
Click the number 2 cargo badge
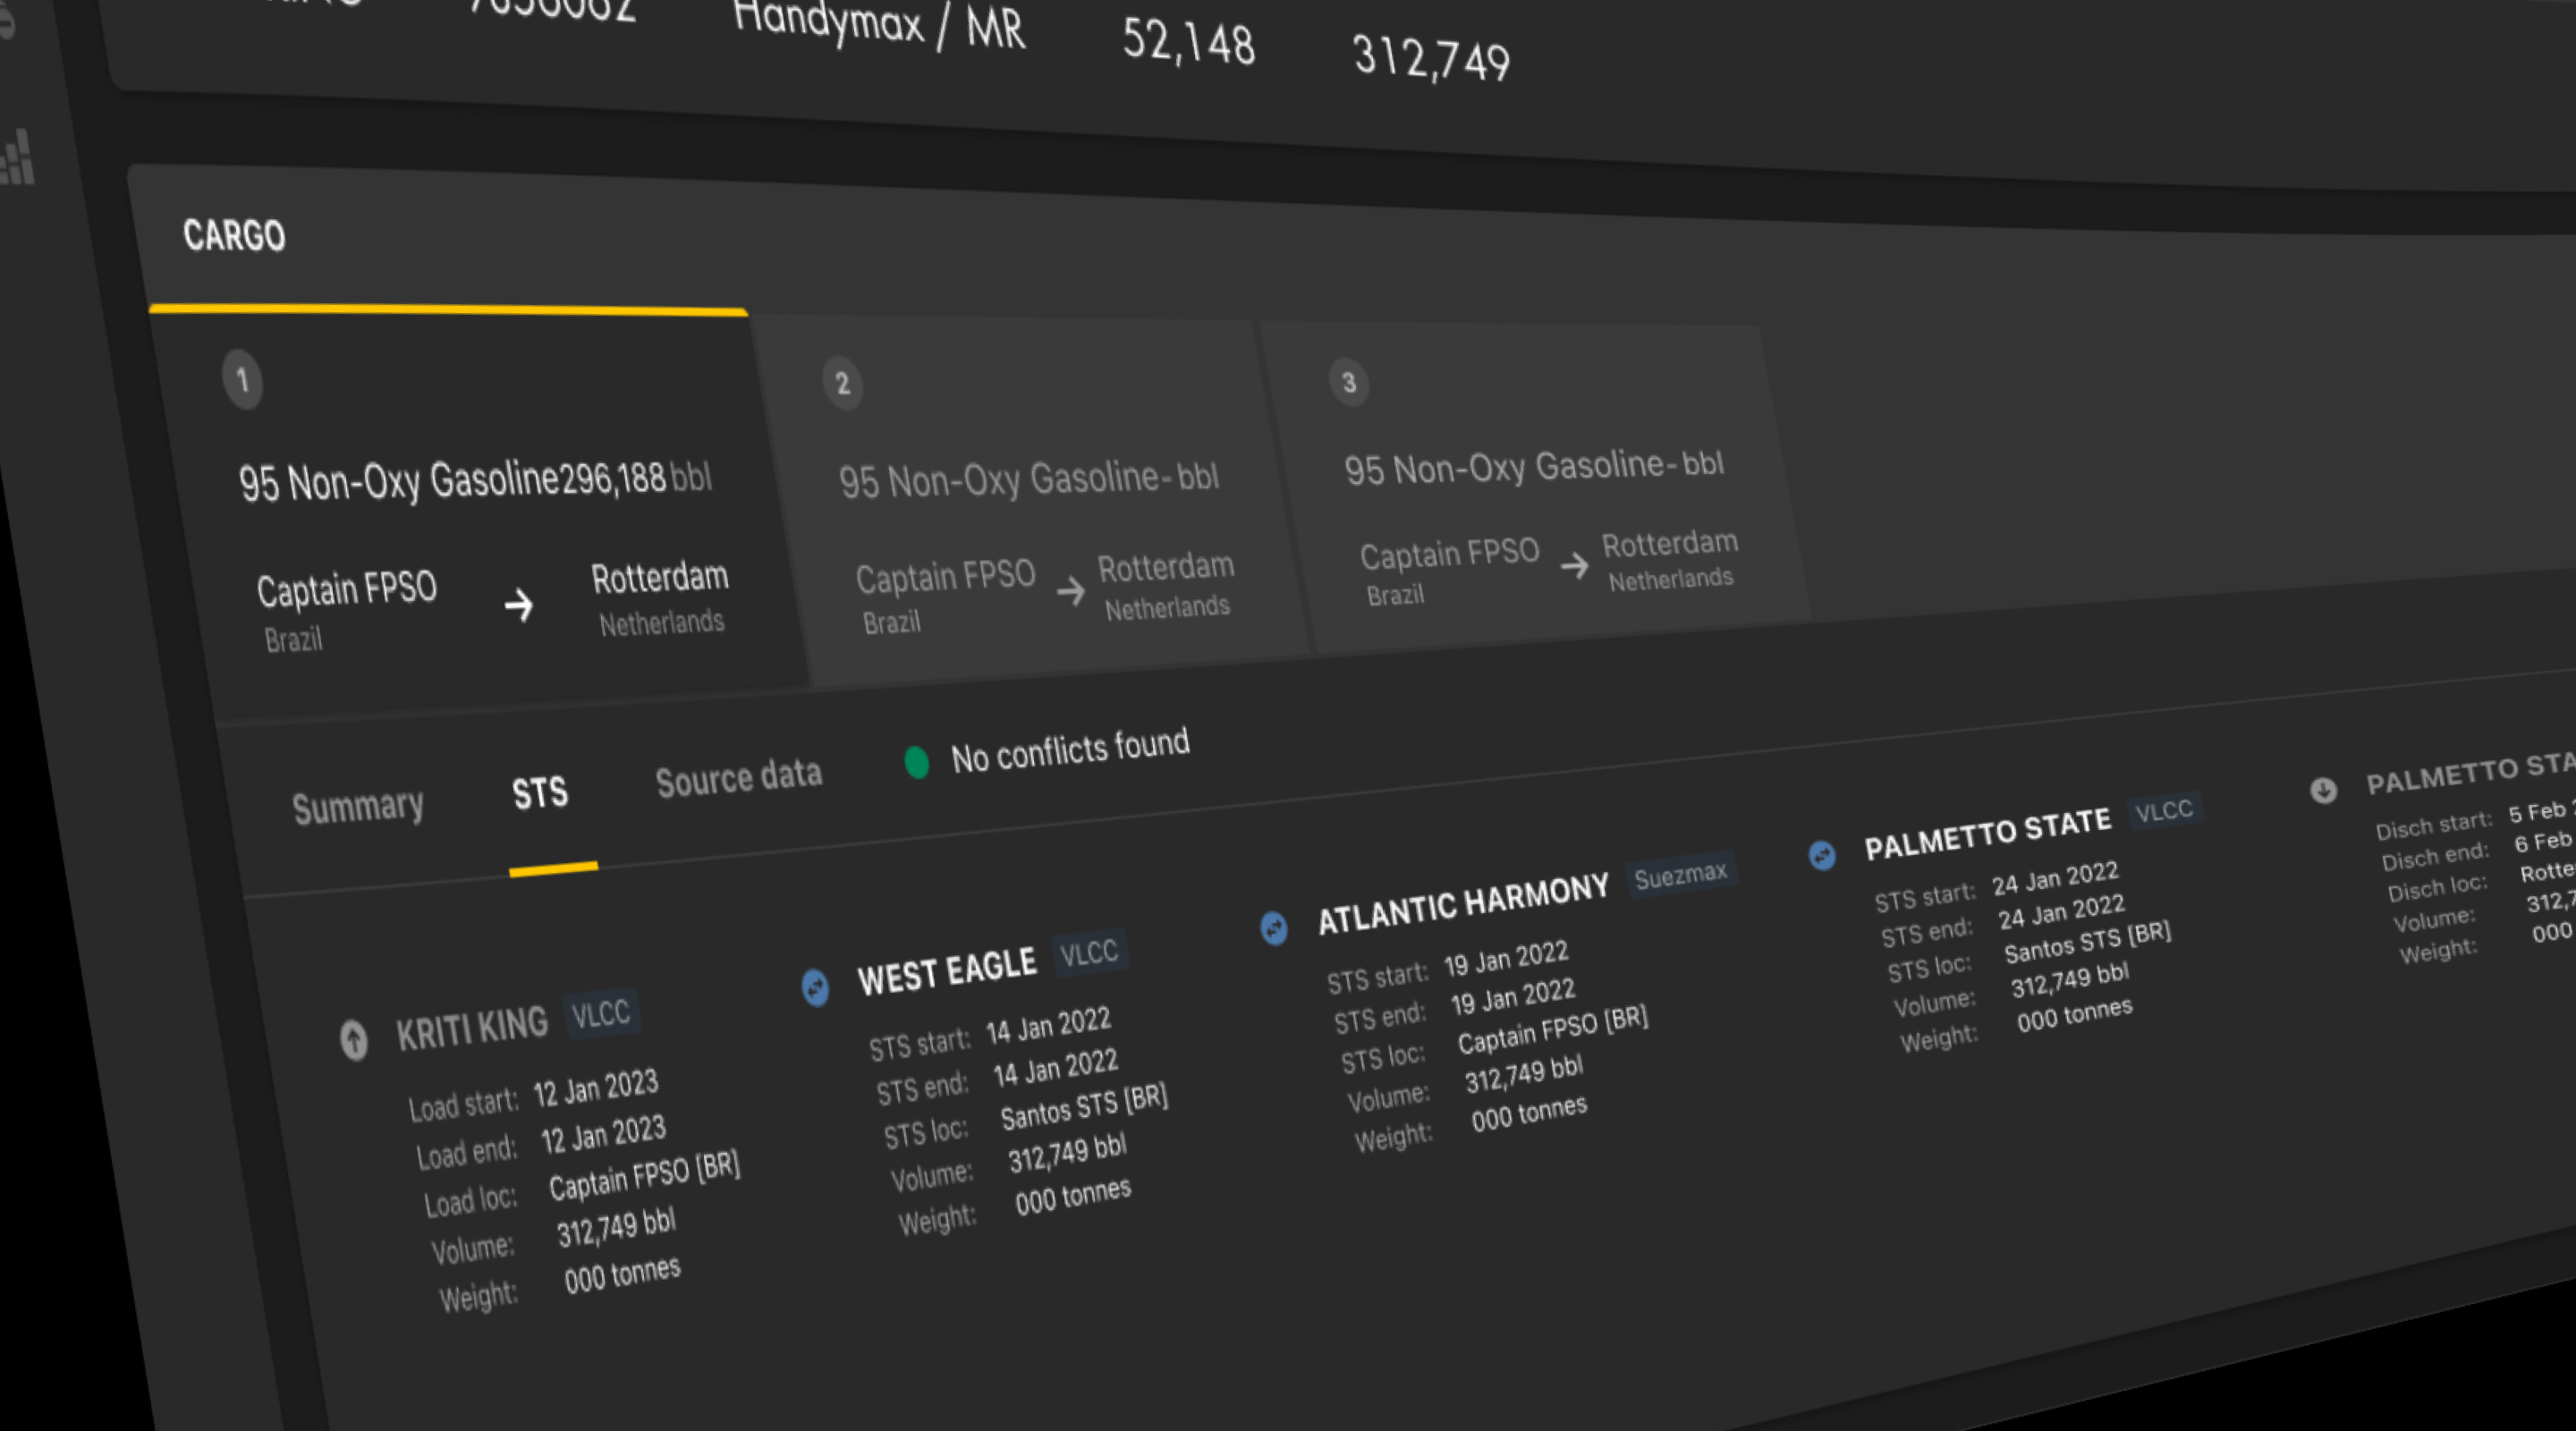click(842, 383)
